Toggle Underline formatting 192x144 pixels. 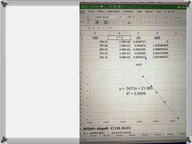coord(106,22)
